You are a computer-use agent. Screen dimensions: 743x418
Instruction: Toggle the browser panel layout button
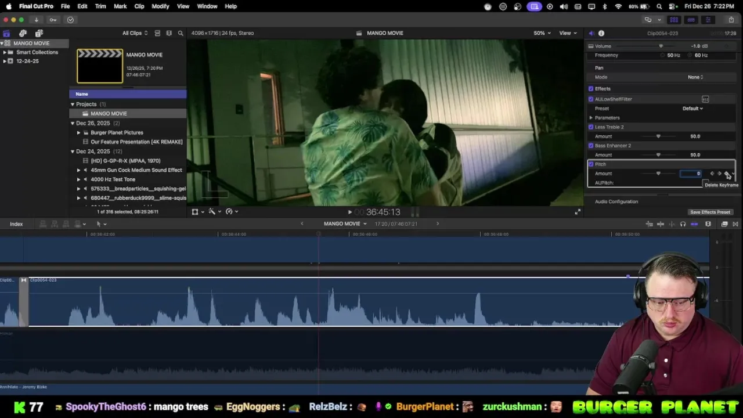coord(674,20)
